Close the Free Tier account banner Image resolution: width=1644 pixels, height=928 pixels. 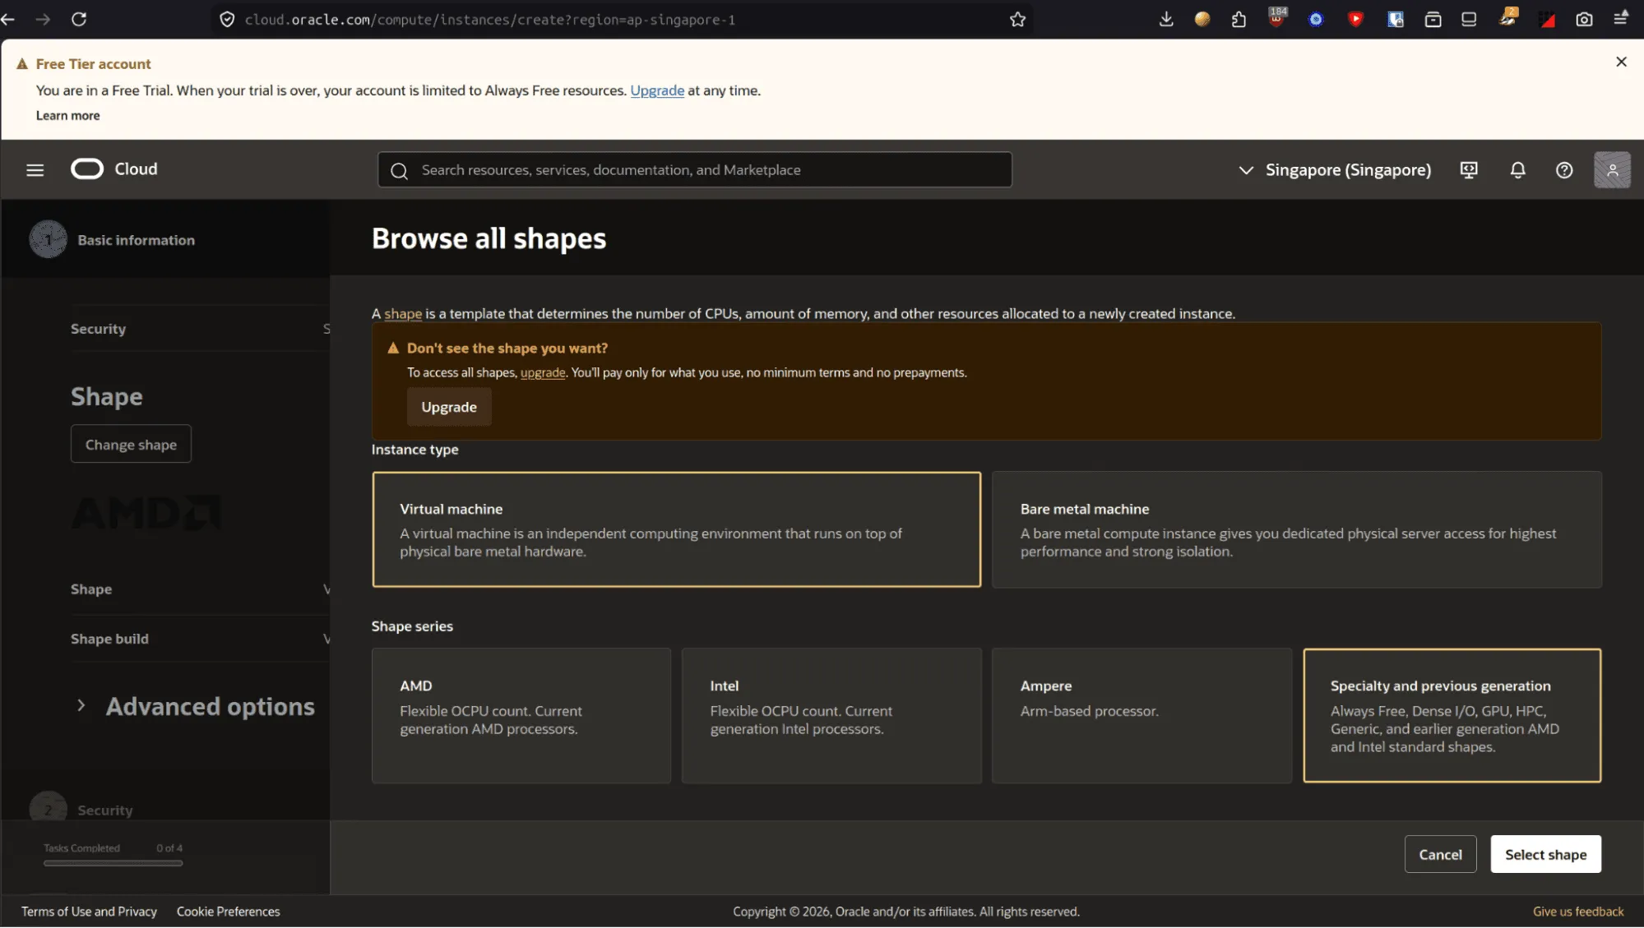click(x=1621, y=62)
